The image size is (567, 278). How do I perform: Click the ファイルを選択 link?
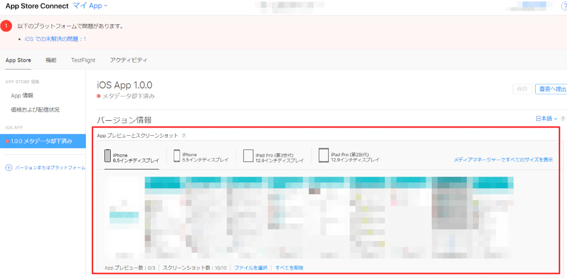[x=251, y=268]
